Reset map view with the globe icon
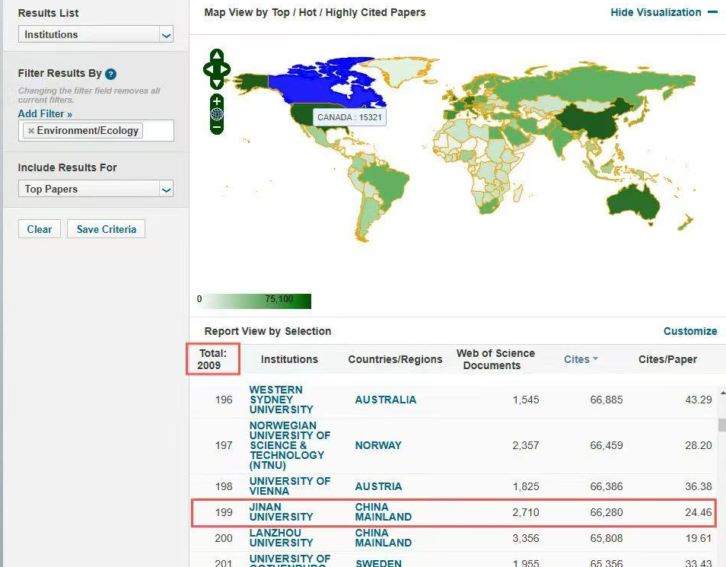The height and width of the screenshot is (567, 726). pos(217,114)
